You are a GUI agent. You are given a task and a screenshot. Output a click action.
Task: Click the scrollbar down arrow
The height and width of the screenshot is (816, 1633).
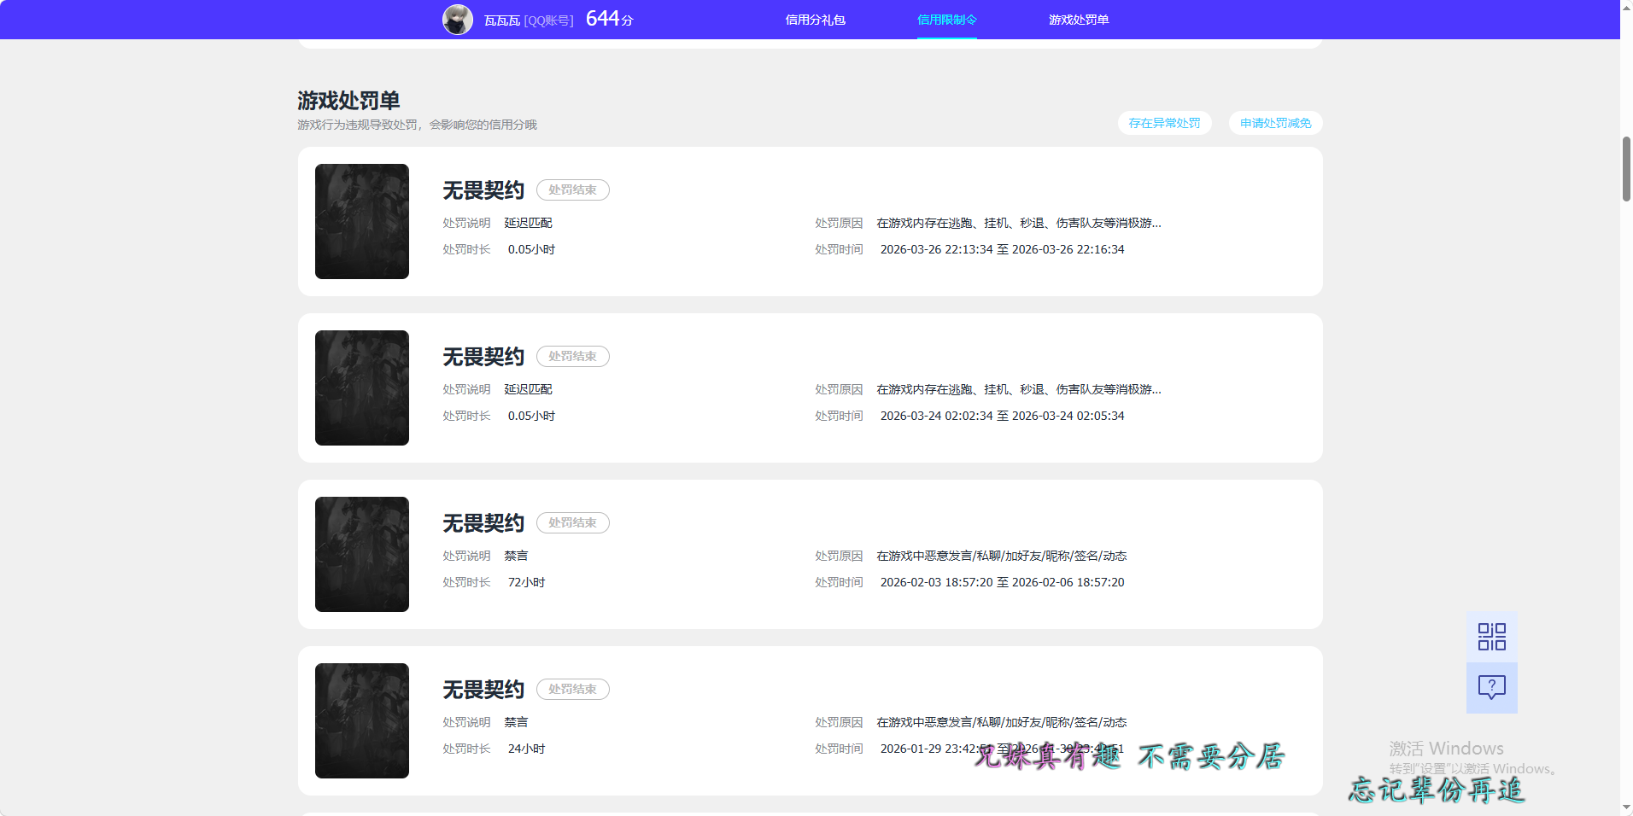1624,808
